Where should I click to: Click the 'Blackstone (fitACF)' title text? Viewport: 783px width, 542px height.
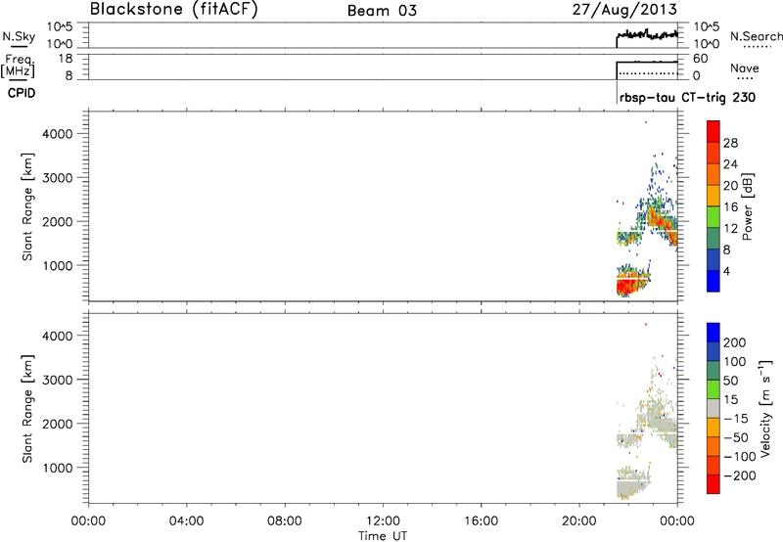(x=174, y=9)
